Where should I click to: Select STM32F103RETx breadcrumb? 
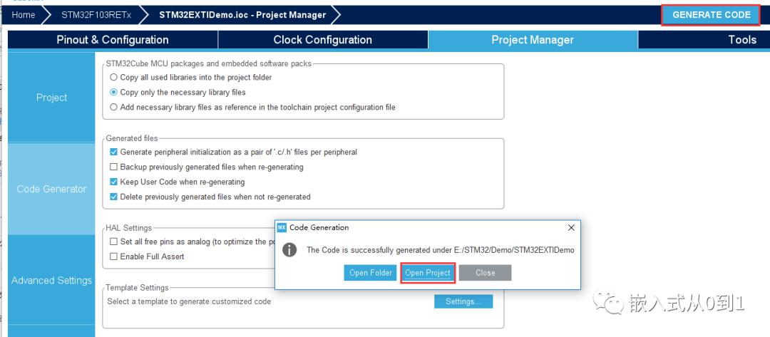point(96,15)
